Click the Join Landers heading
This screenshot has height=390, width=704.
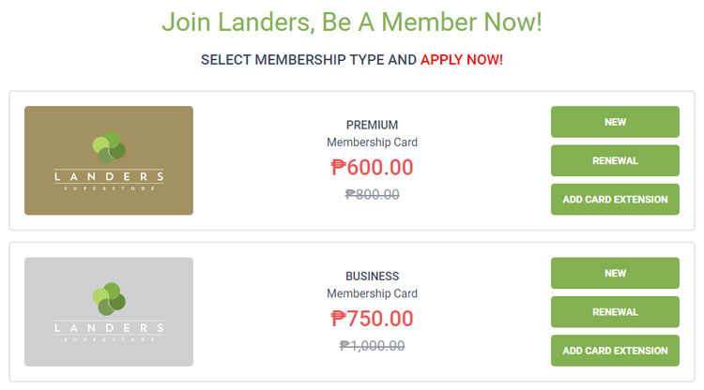coord(352,22)
